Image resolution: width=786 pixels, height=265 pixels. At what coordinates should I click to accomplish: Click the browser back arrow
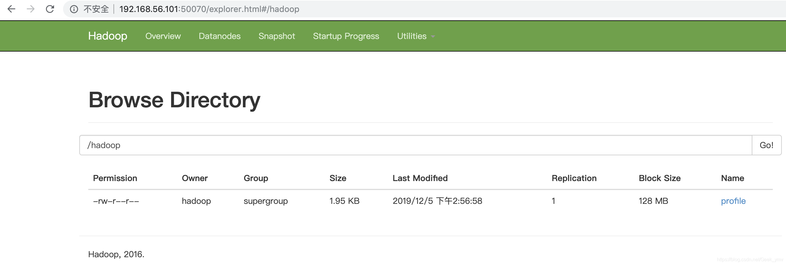pyautogui.click(x=11, y=9)
